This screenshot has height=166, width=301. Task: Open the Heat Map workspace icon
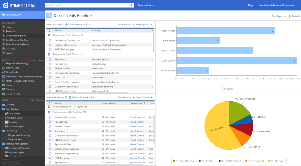pyautogui.click(x=3, y=49)
